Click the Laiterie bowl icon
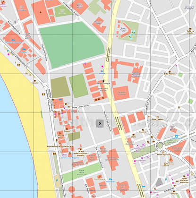Screen dimensions: 196x198 [165, 164]
